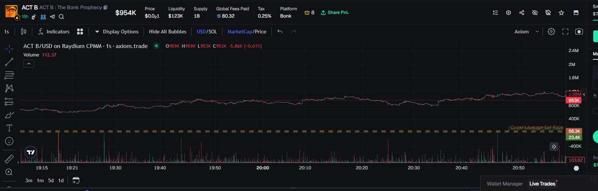
Task: Jump to latest bar arrows button
Action: click(554, 147)
